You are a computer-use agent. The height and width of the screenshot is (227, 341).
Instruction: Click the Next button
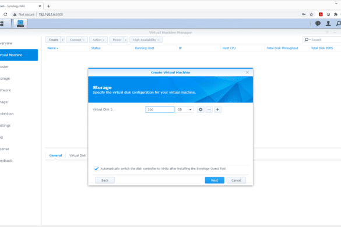click(215, 180)
